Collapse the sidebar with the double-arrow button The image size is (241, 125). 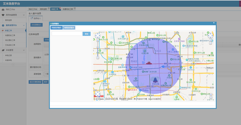pos(13,65)
